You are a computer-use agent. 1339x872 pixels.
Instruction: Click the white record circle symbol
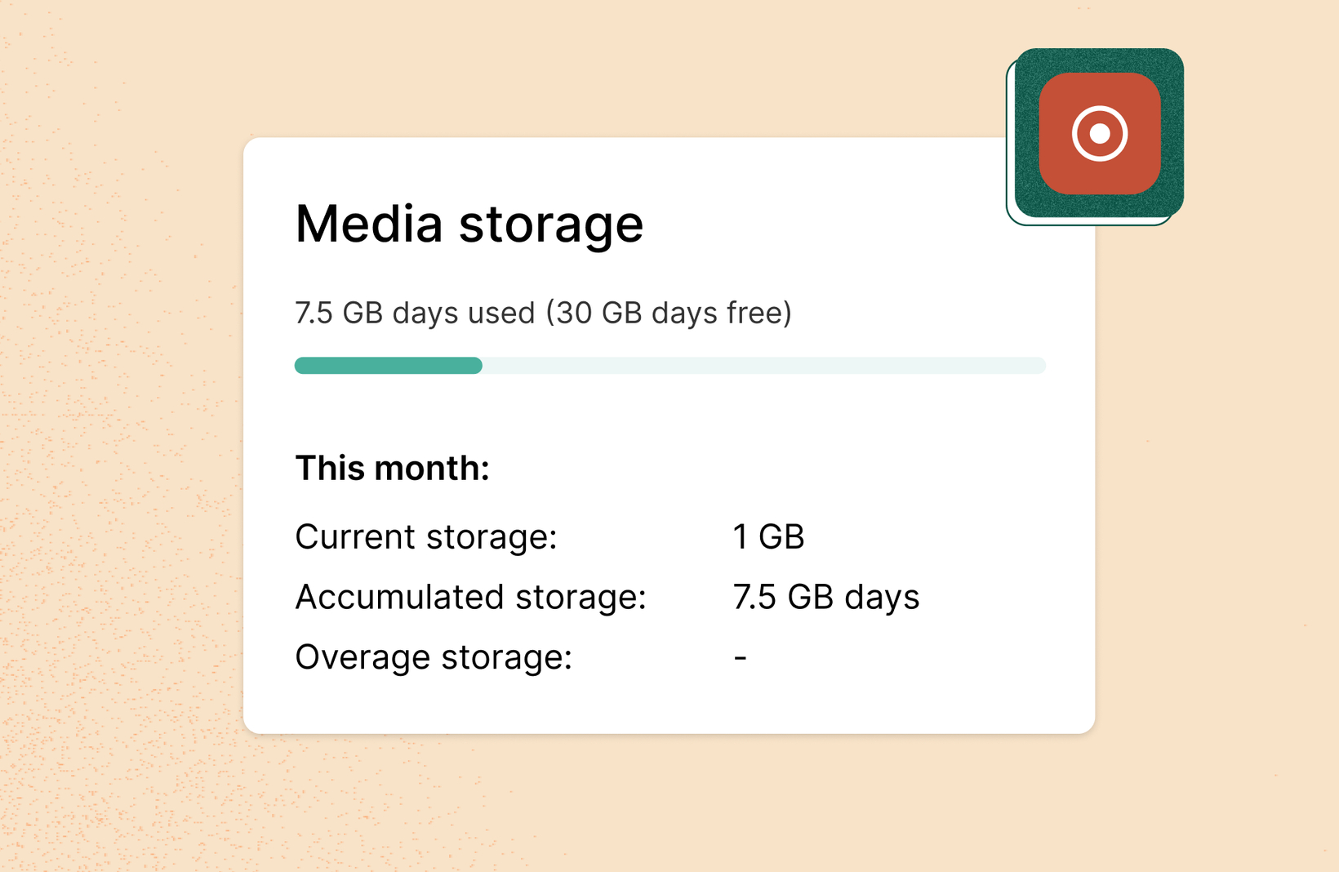click(1099, 133)
